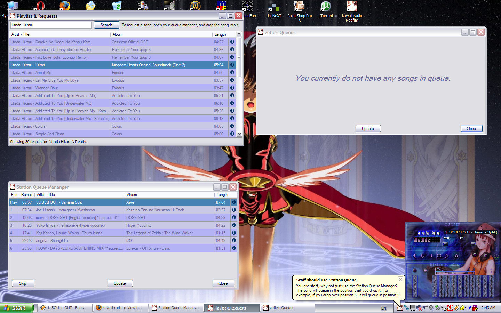
Task: Open info icon for Joe Hisaishi queue row
Action: coord(234,210)
